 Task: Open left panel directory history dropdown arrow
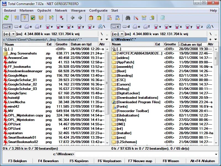coord(107,40)
